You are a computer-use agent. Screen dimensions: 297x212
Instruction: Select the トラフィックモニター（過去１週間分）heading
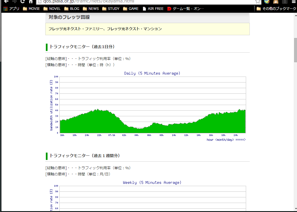[x=85, y=156]
